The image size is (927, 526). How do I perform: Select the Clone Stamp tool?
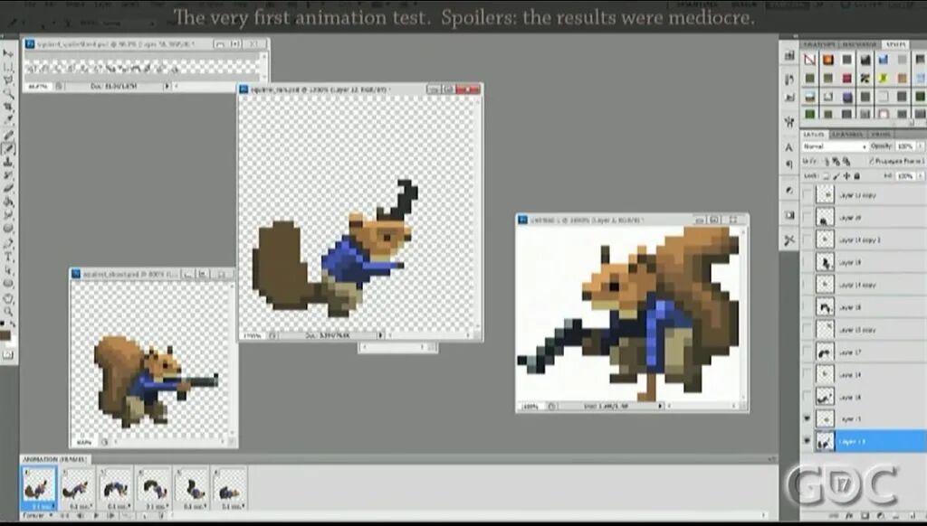pos(8,163)
